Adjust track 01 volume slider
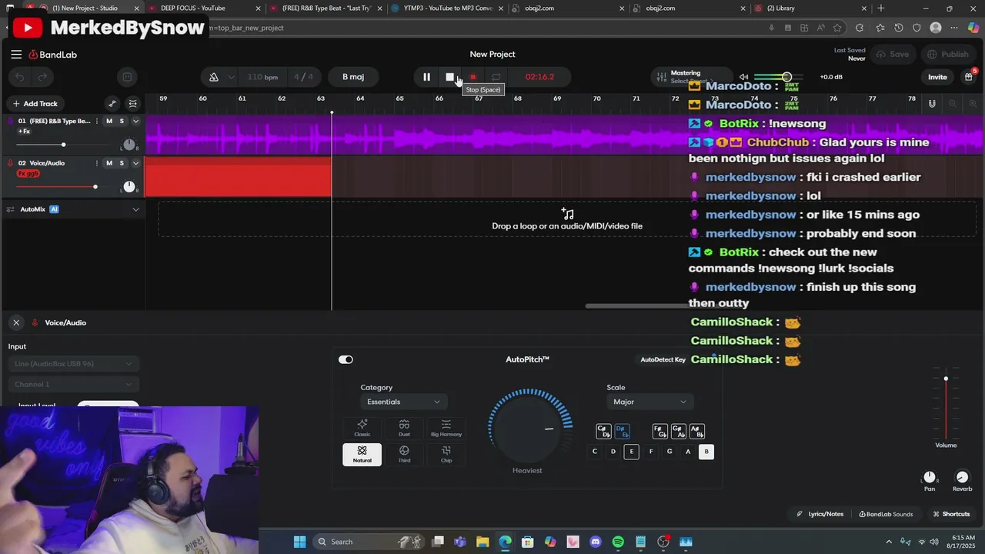The height and width of the screenshot is (554, 985). pyautogui.click(x=63, y=145)
